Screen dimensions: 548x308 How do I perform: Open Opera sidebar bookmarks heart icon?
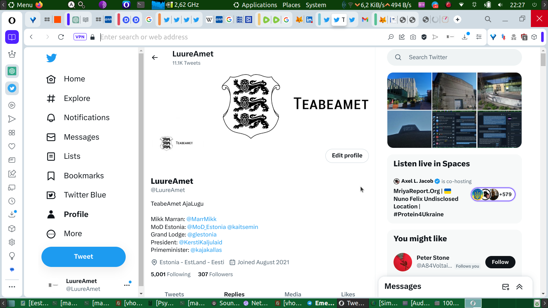pos(12,146)
